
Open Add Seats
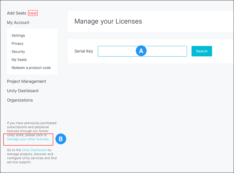[x=16, y=13]
